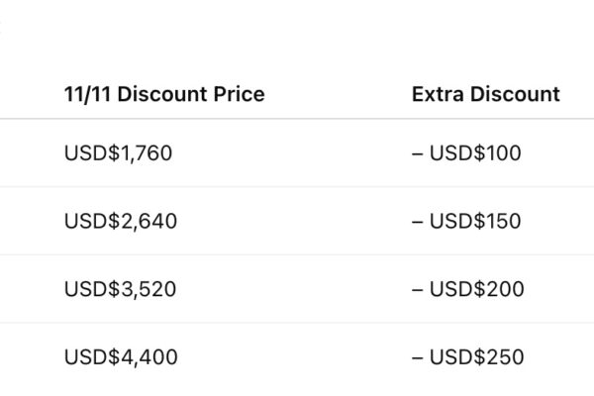Pick the price paired with the USD$200 discount

tap(121, 289)
